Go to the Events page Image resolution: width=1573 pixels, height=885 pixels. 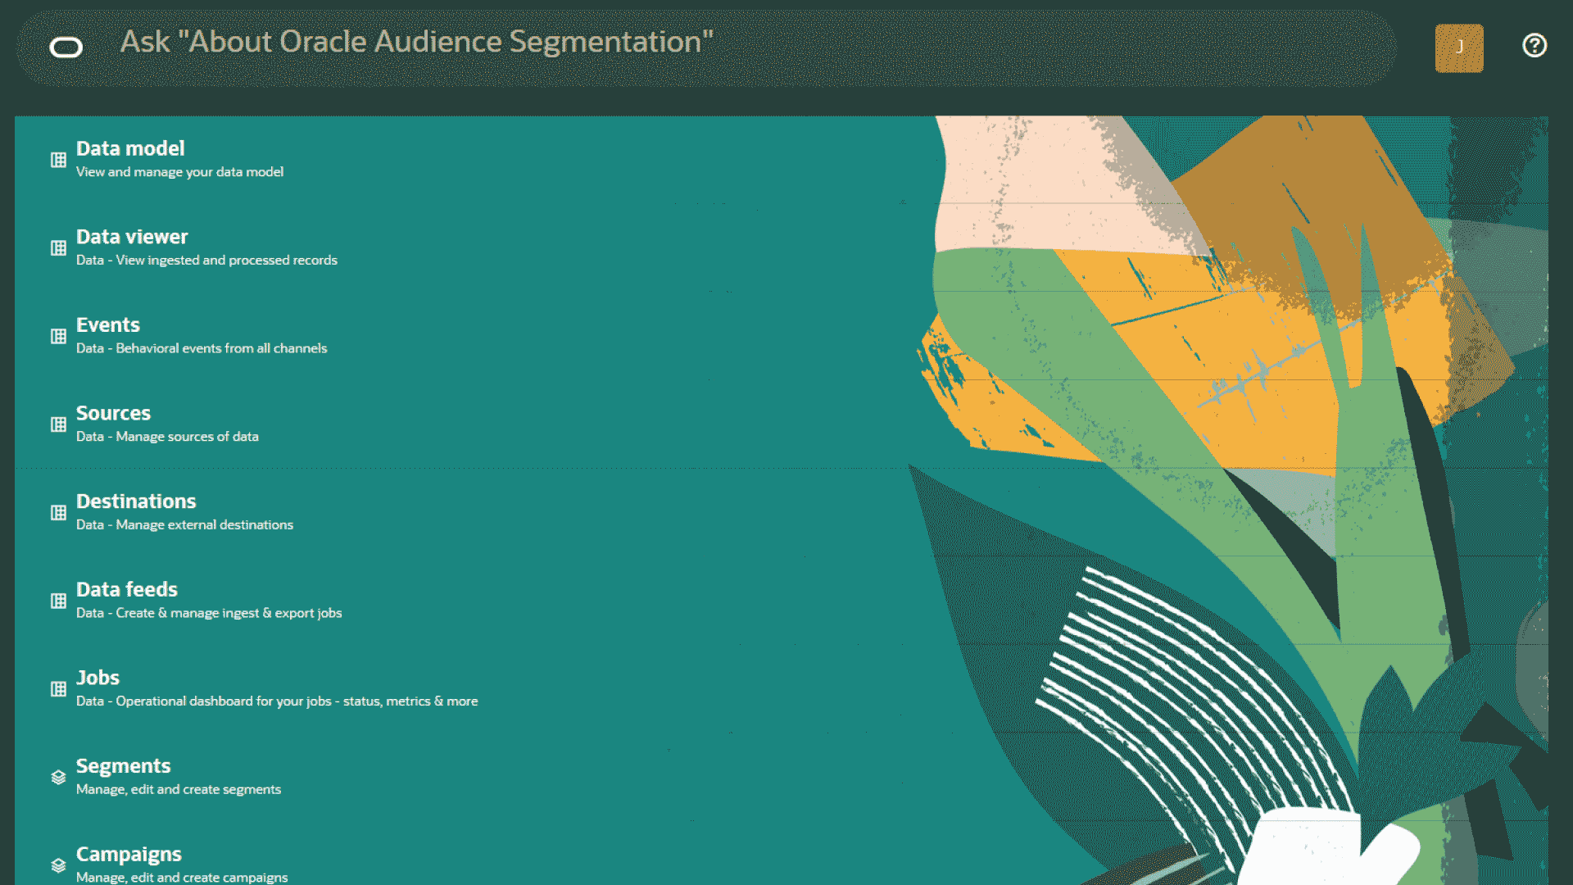click(x=108, y=324)
